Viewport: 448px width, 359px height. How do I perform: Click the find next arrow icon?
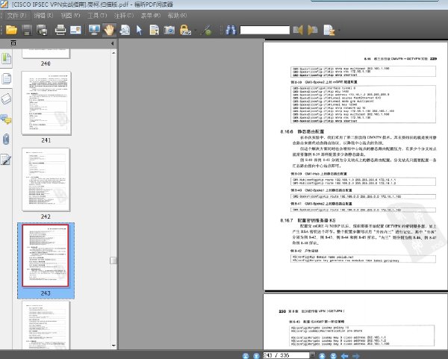(313, 30)
